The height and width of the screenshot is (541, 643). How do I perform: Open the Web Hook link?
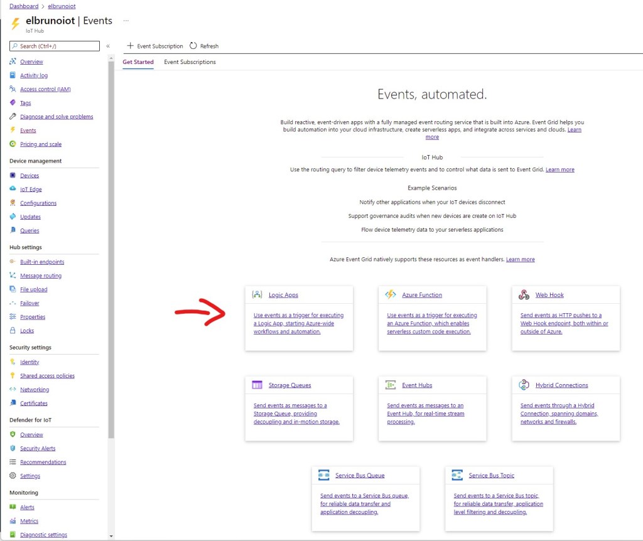(549, 295)
